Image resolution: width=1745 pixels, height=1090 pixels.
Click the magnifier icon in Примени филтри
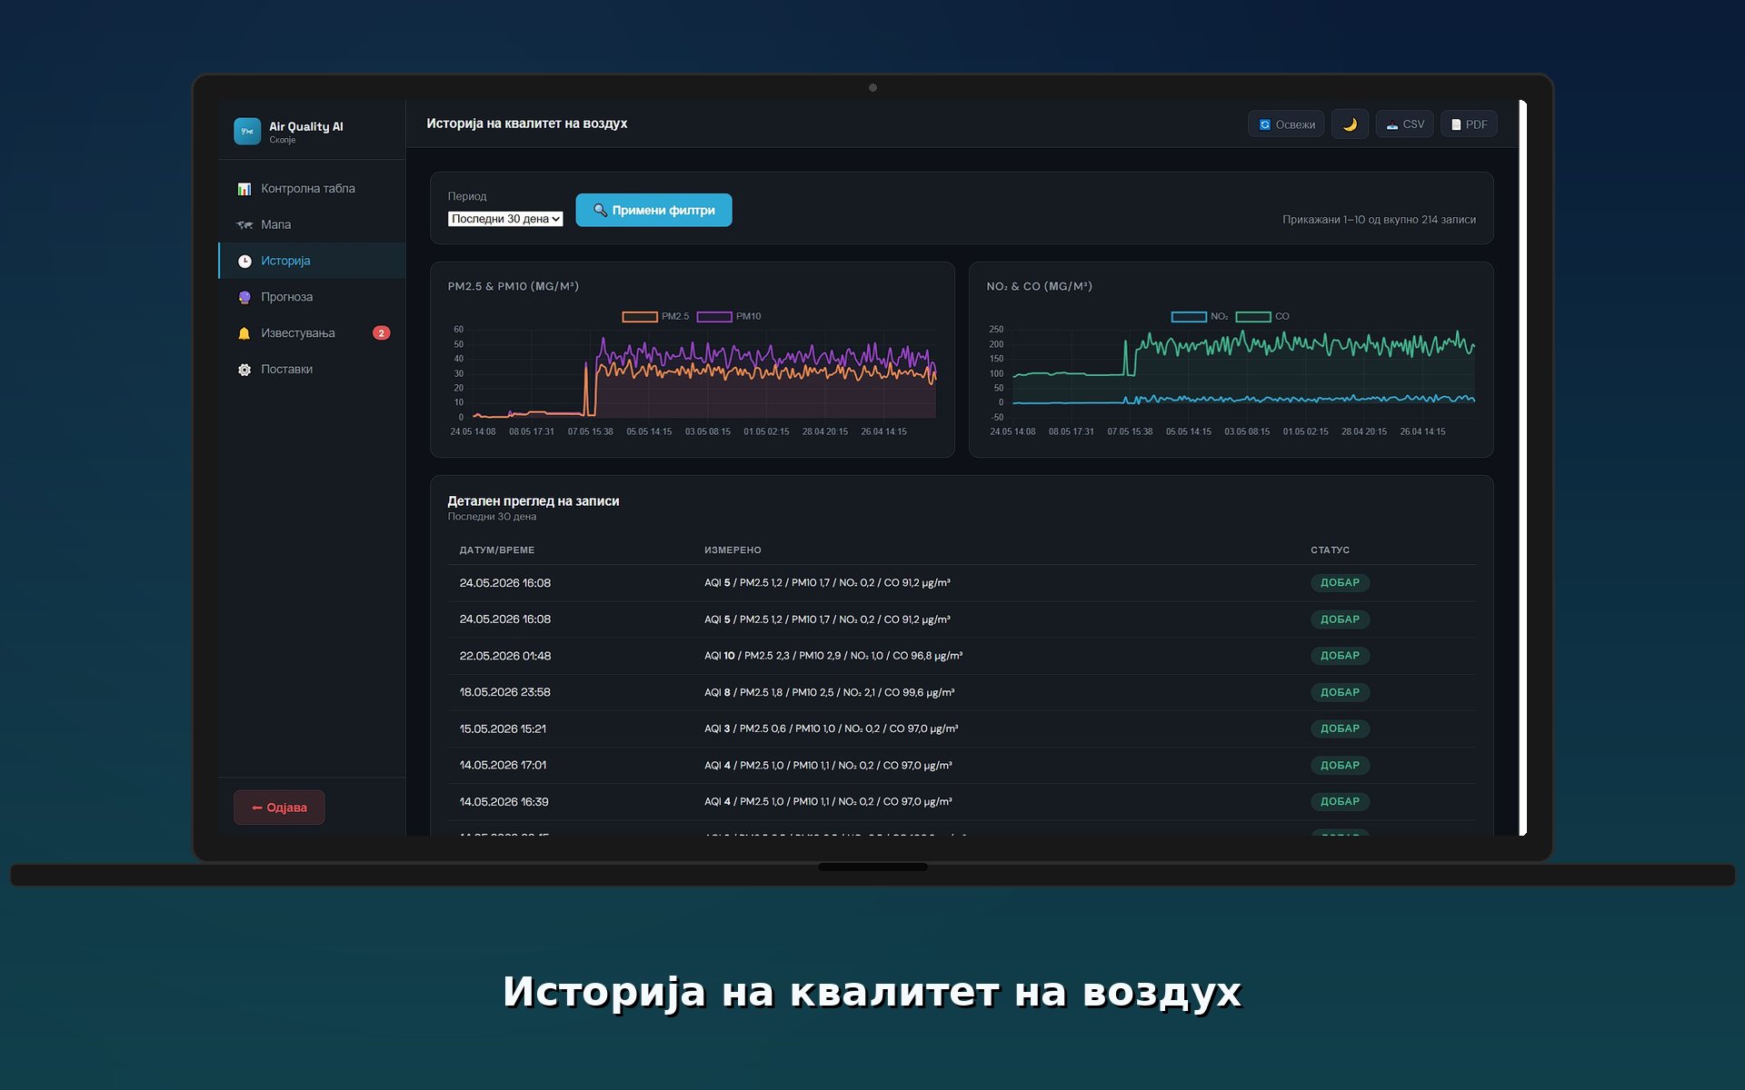[x=600, y=210]
